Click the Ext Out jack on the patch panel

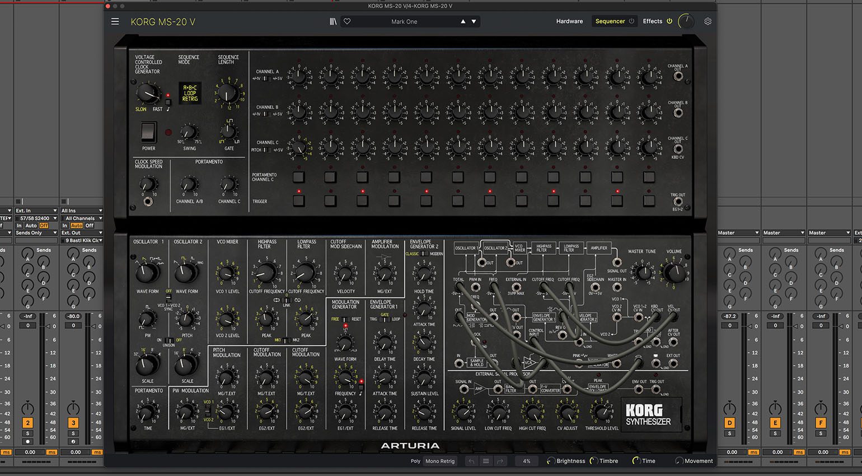click(x=673, y=363)
